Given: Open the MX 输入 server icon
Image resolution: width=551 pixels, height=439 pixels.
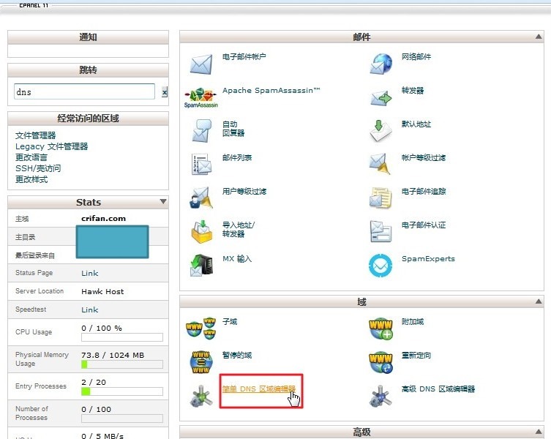Looking at the screenshot, I should point(201,265).
